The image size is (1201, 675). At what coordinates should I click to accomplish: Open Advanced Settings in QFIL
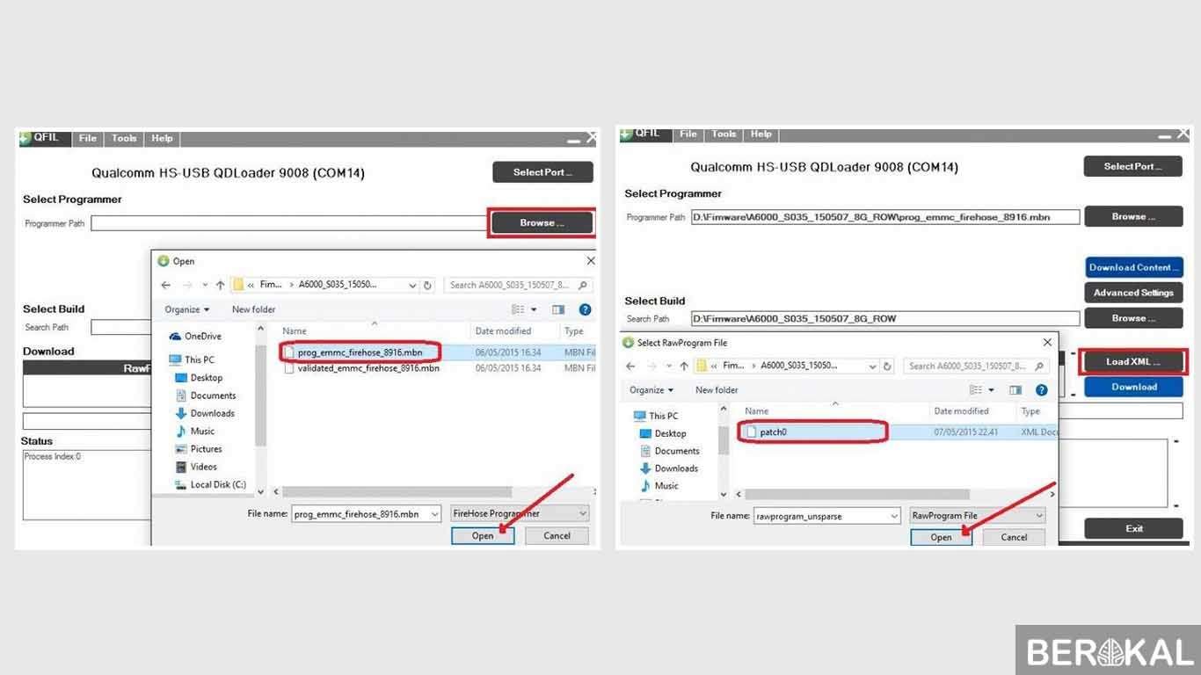tap(1133, 293)
